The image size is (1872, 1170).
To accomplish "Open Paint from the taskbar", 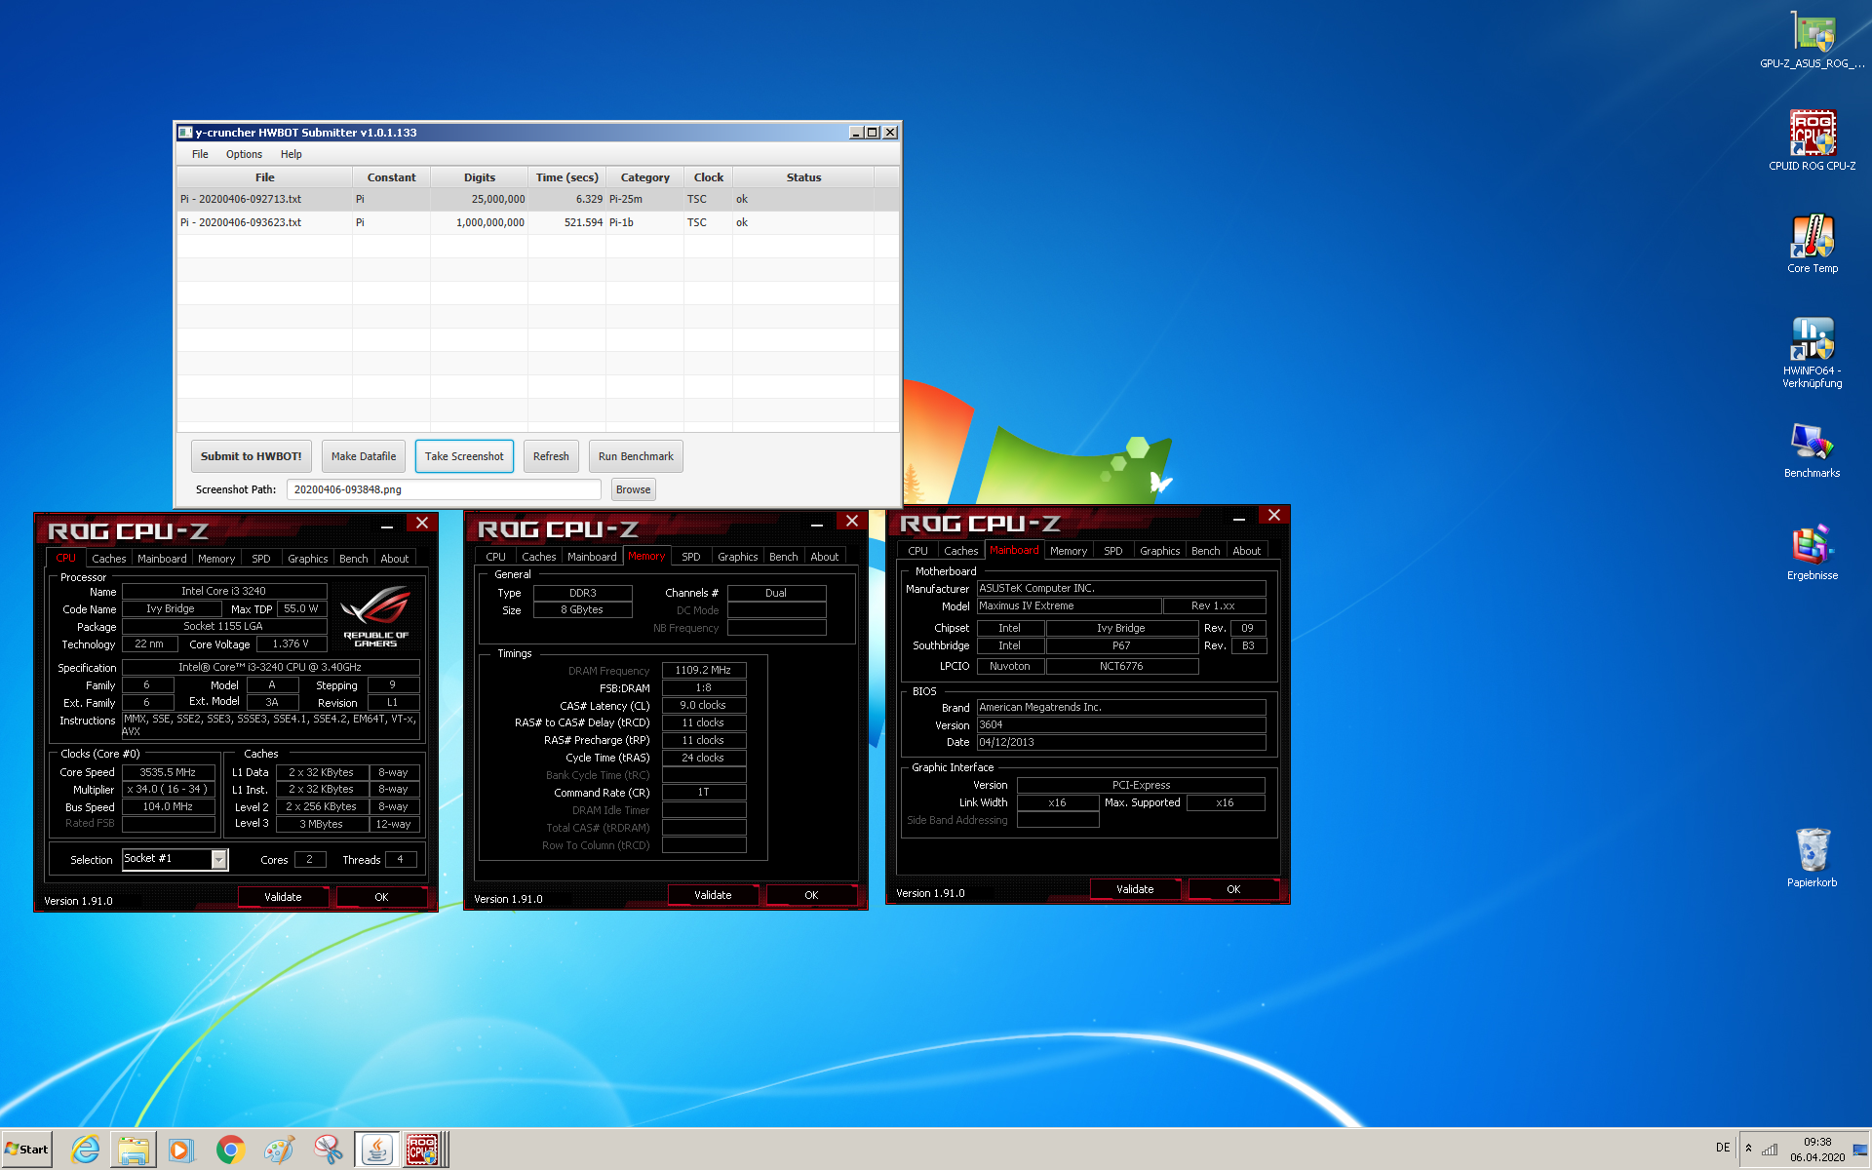I will tap(279, 1150).
